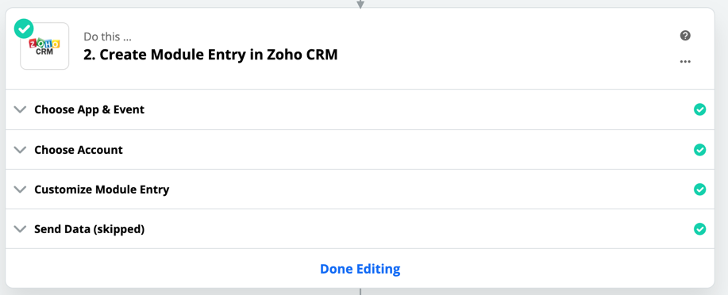Click the Zoho CRM app logo
This screenshot has width=728, height=295.
pyautogui.click(x=44, y=47)
